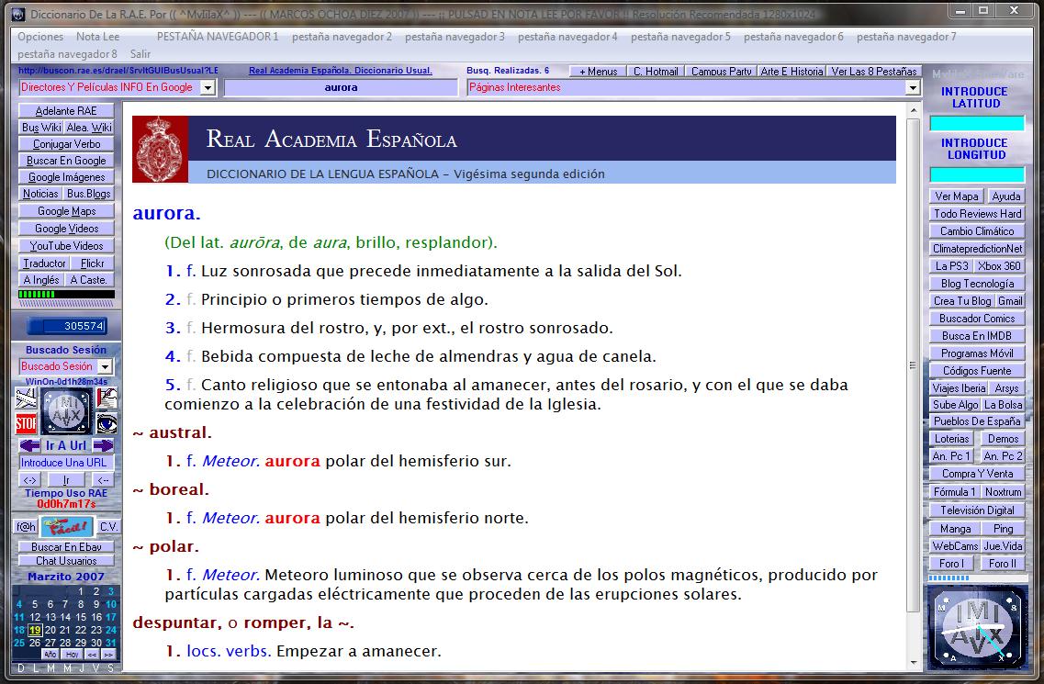1044x684 pixels.
Task: Switch to PESTAÑA NAVEGADOR 1
Action: tap(218, 37)
